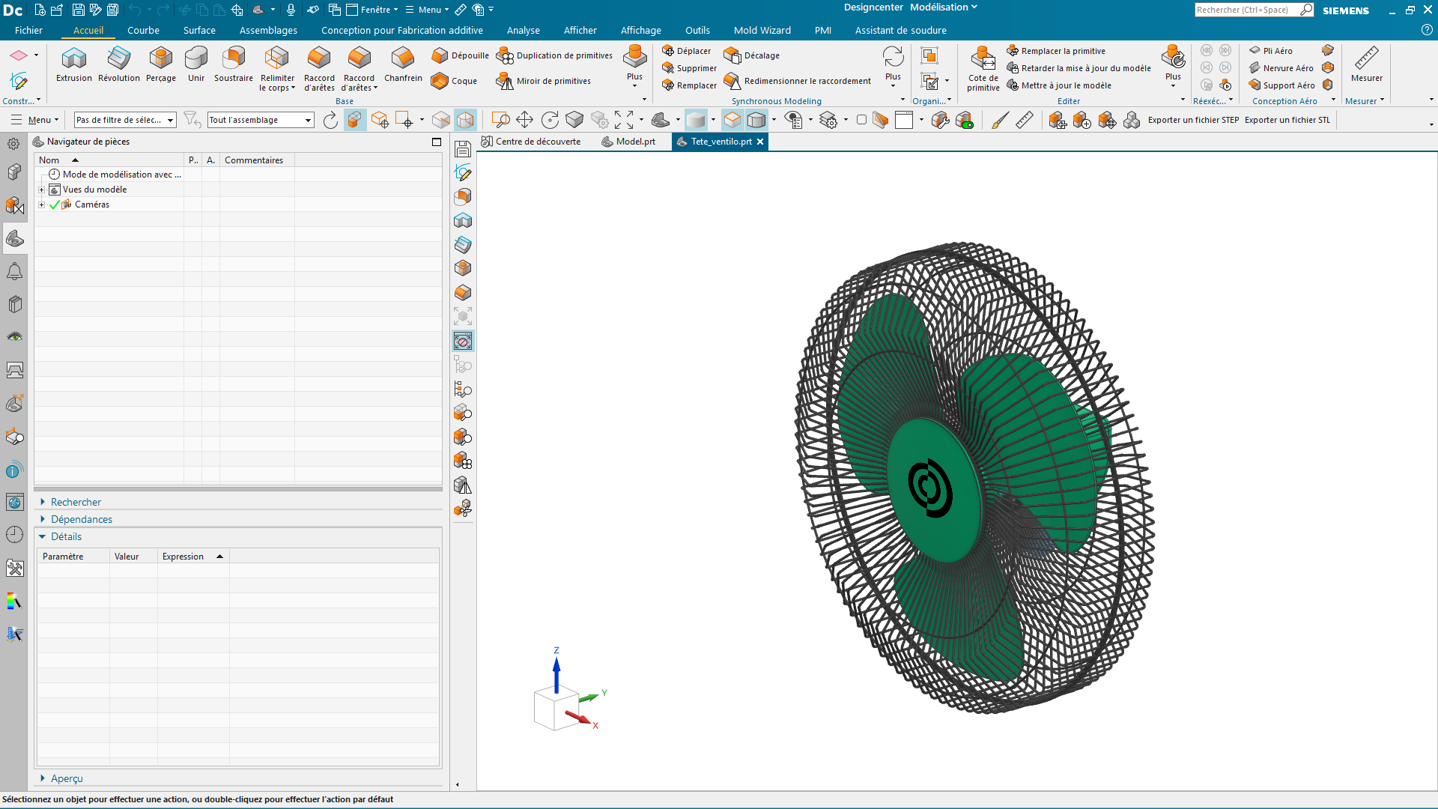Open Miroir de primitives

(544, 81)
